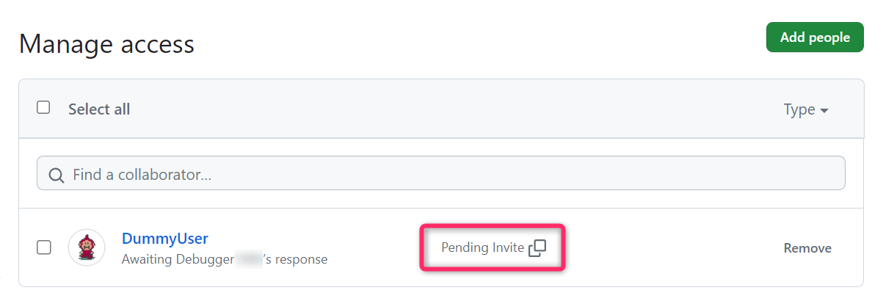This screenshot has width=883, height=304.
Task: Click the word Type in filter
Action: tap(799, 109)
